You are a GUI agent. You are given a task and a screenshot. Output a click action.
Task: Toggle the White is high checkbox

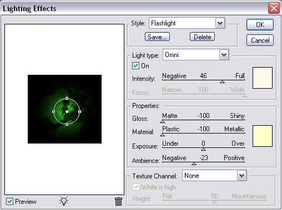(136, 187)
